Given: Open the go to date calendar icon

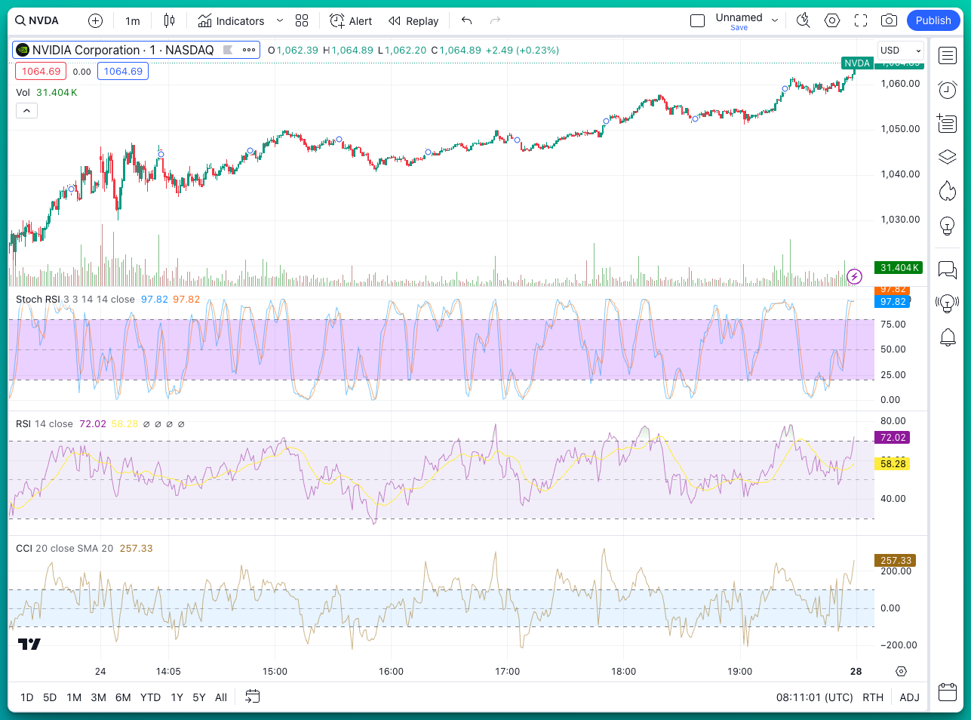Looking at the screenshot, I should click(x=253, y=697).
